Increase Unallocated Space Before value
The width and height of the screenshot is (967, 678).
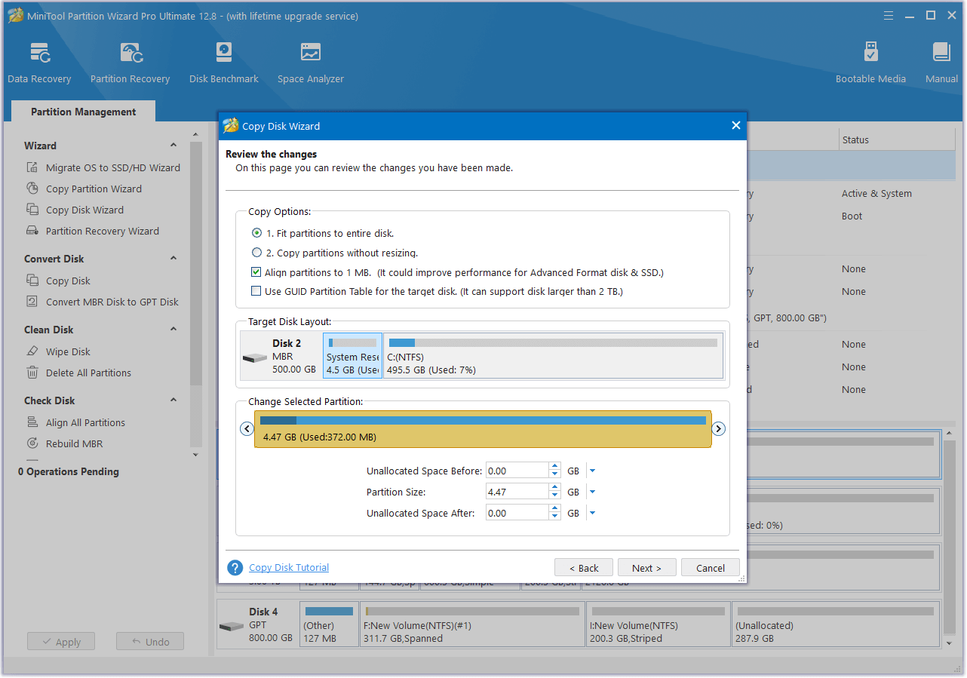click(x=555, y=466)
